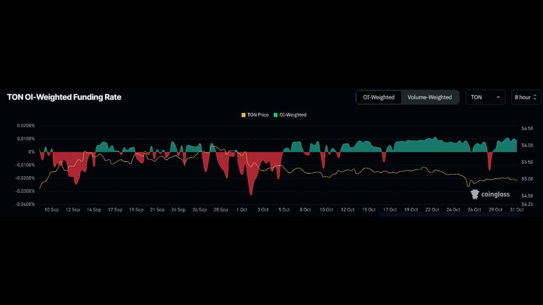Open the TON coin dropdown
543x305 pixels.
[x=485, y=97]
